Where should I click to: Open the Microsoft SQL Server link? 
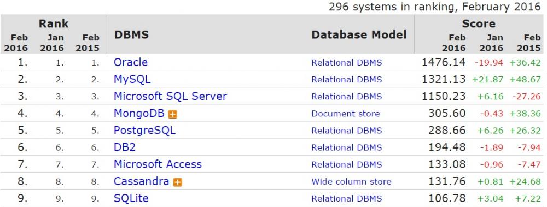(170, 96)
